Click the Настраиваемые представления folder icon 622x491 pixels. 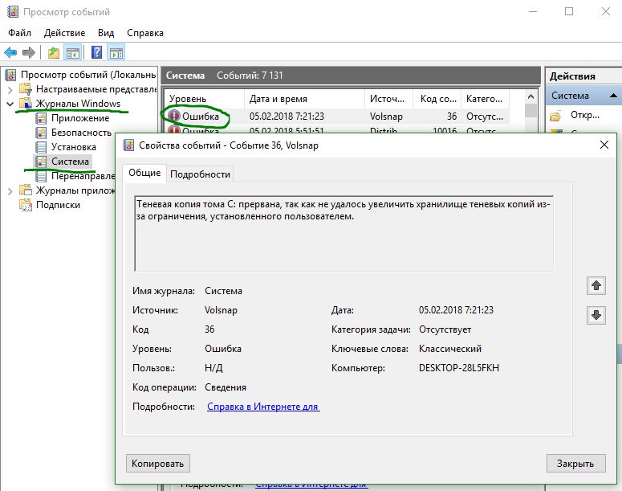tap(26, 89)
